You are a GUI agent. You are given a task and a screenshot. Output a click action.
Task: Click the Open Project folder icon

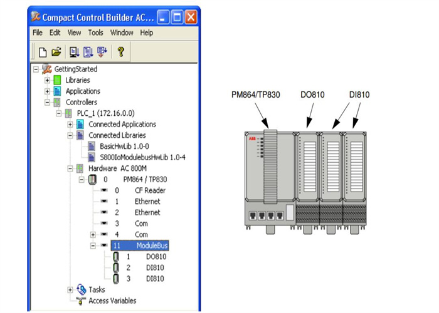click(56, 52)
